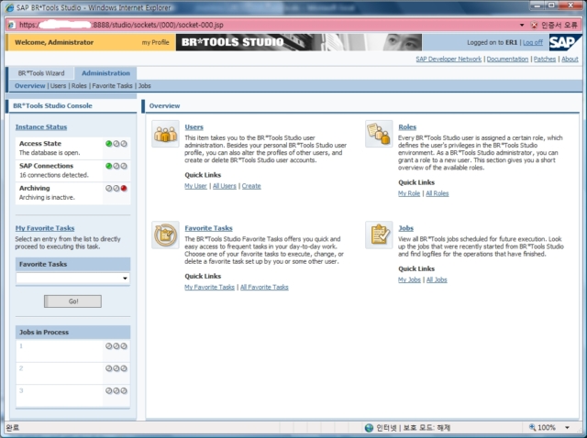Screen dimensions: 587x438
Task: Open the Patches link
Action: pyautogui.click(x=545, y=59)
